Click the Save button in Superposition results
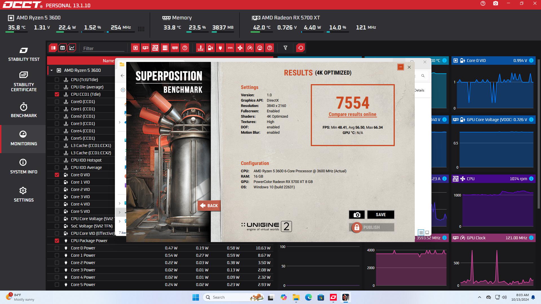Viewport: 541px width, 304px height. tap(381, 215)
